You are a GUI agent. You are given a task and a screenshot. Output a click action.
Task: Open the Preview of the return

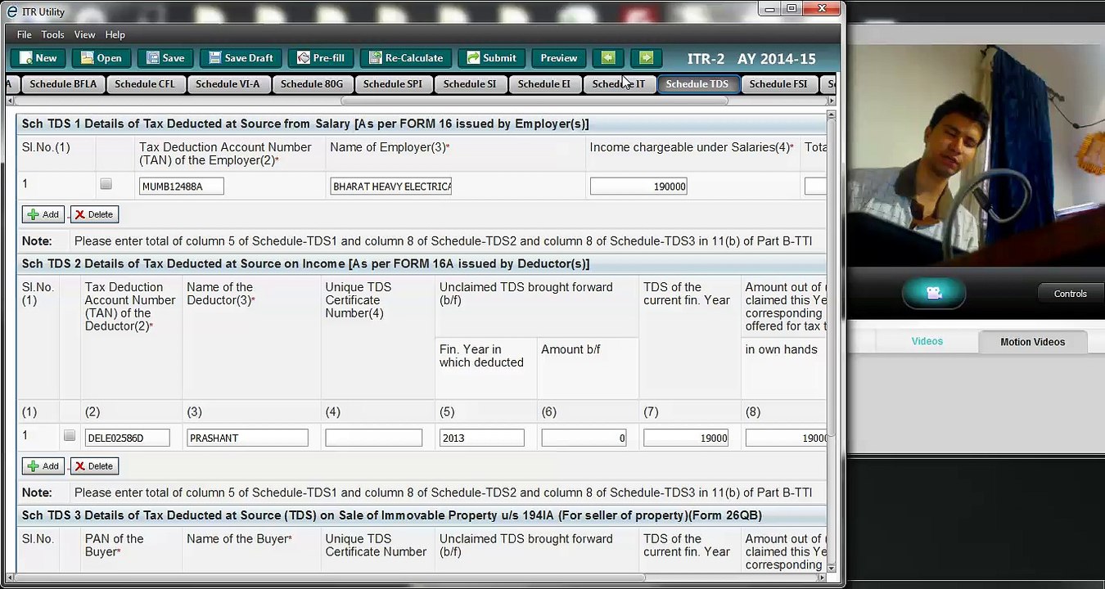coord(558,58)
